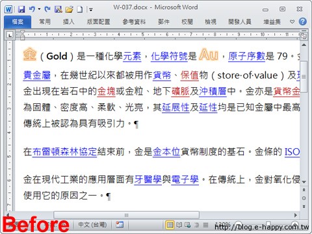Switch to Web Layout view
Viewport: 312px width, 234px height.
pyautogui.click(x=188, y=225)
